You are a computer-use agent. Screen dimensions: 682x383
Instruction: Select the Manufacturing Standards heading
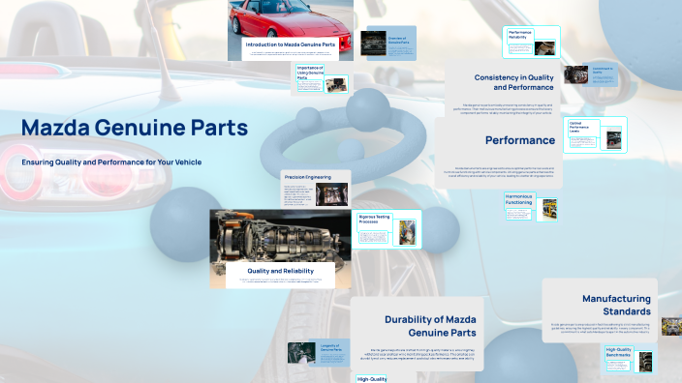pos(616,305)
